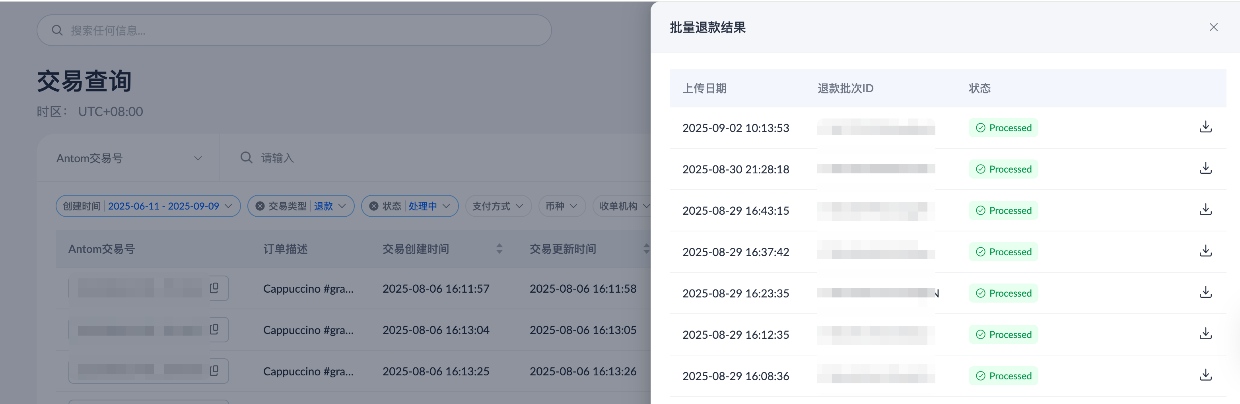Open the 支付方式 filter dropdown
The width and height of the screenshot is (1240, 404).
coord(497,206)
